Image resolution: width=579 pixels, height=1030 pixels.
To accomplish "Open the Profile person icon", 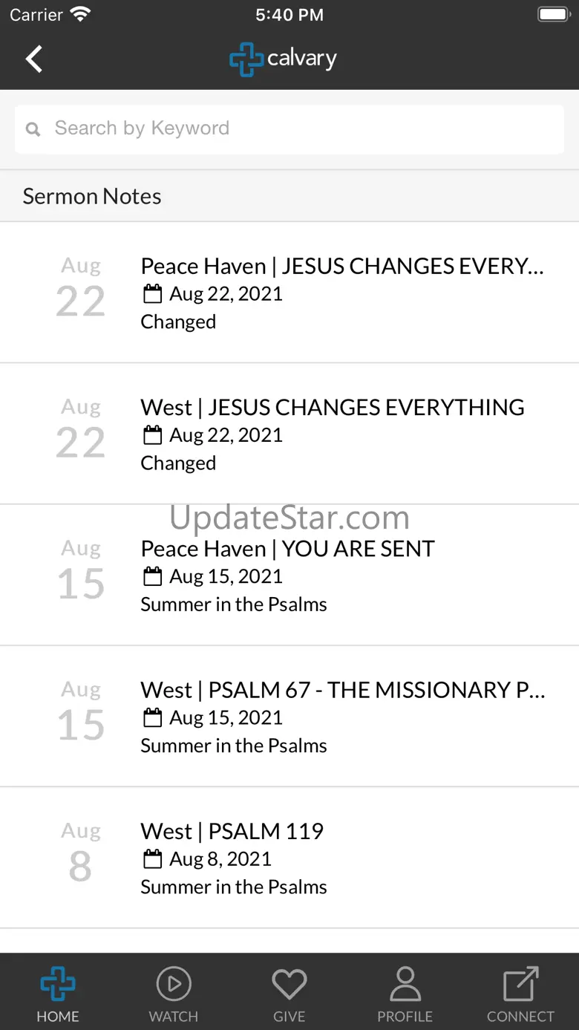I will (405, 985).
